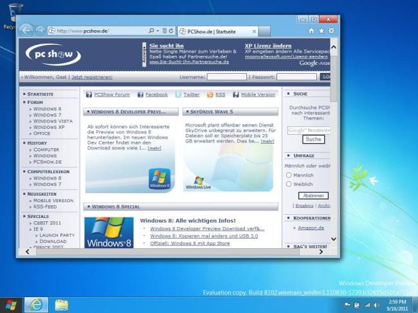Open the Ergebnis poll results link
This screenshot has width=418, height=313.
click(304, 206)
